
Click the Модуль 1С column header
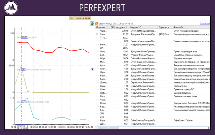[143, 27]
